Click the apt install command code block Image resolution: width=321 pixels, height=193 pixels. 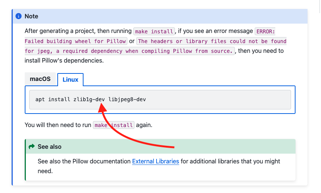(160, 100)
